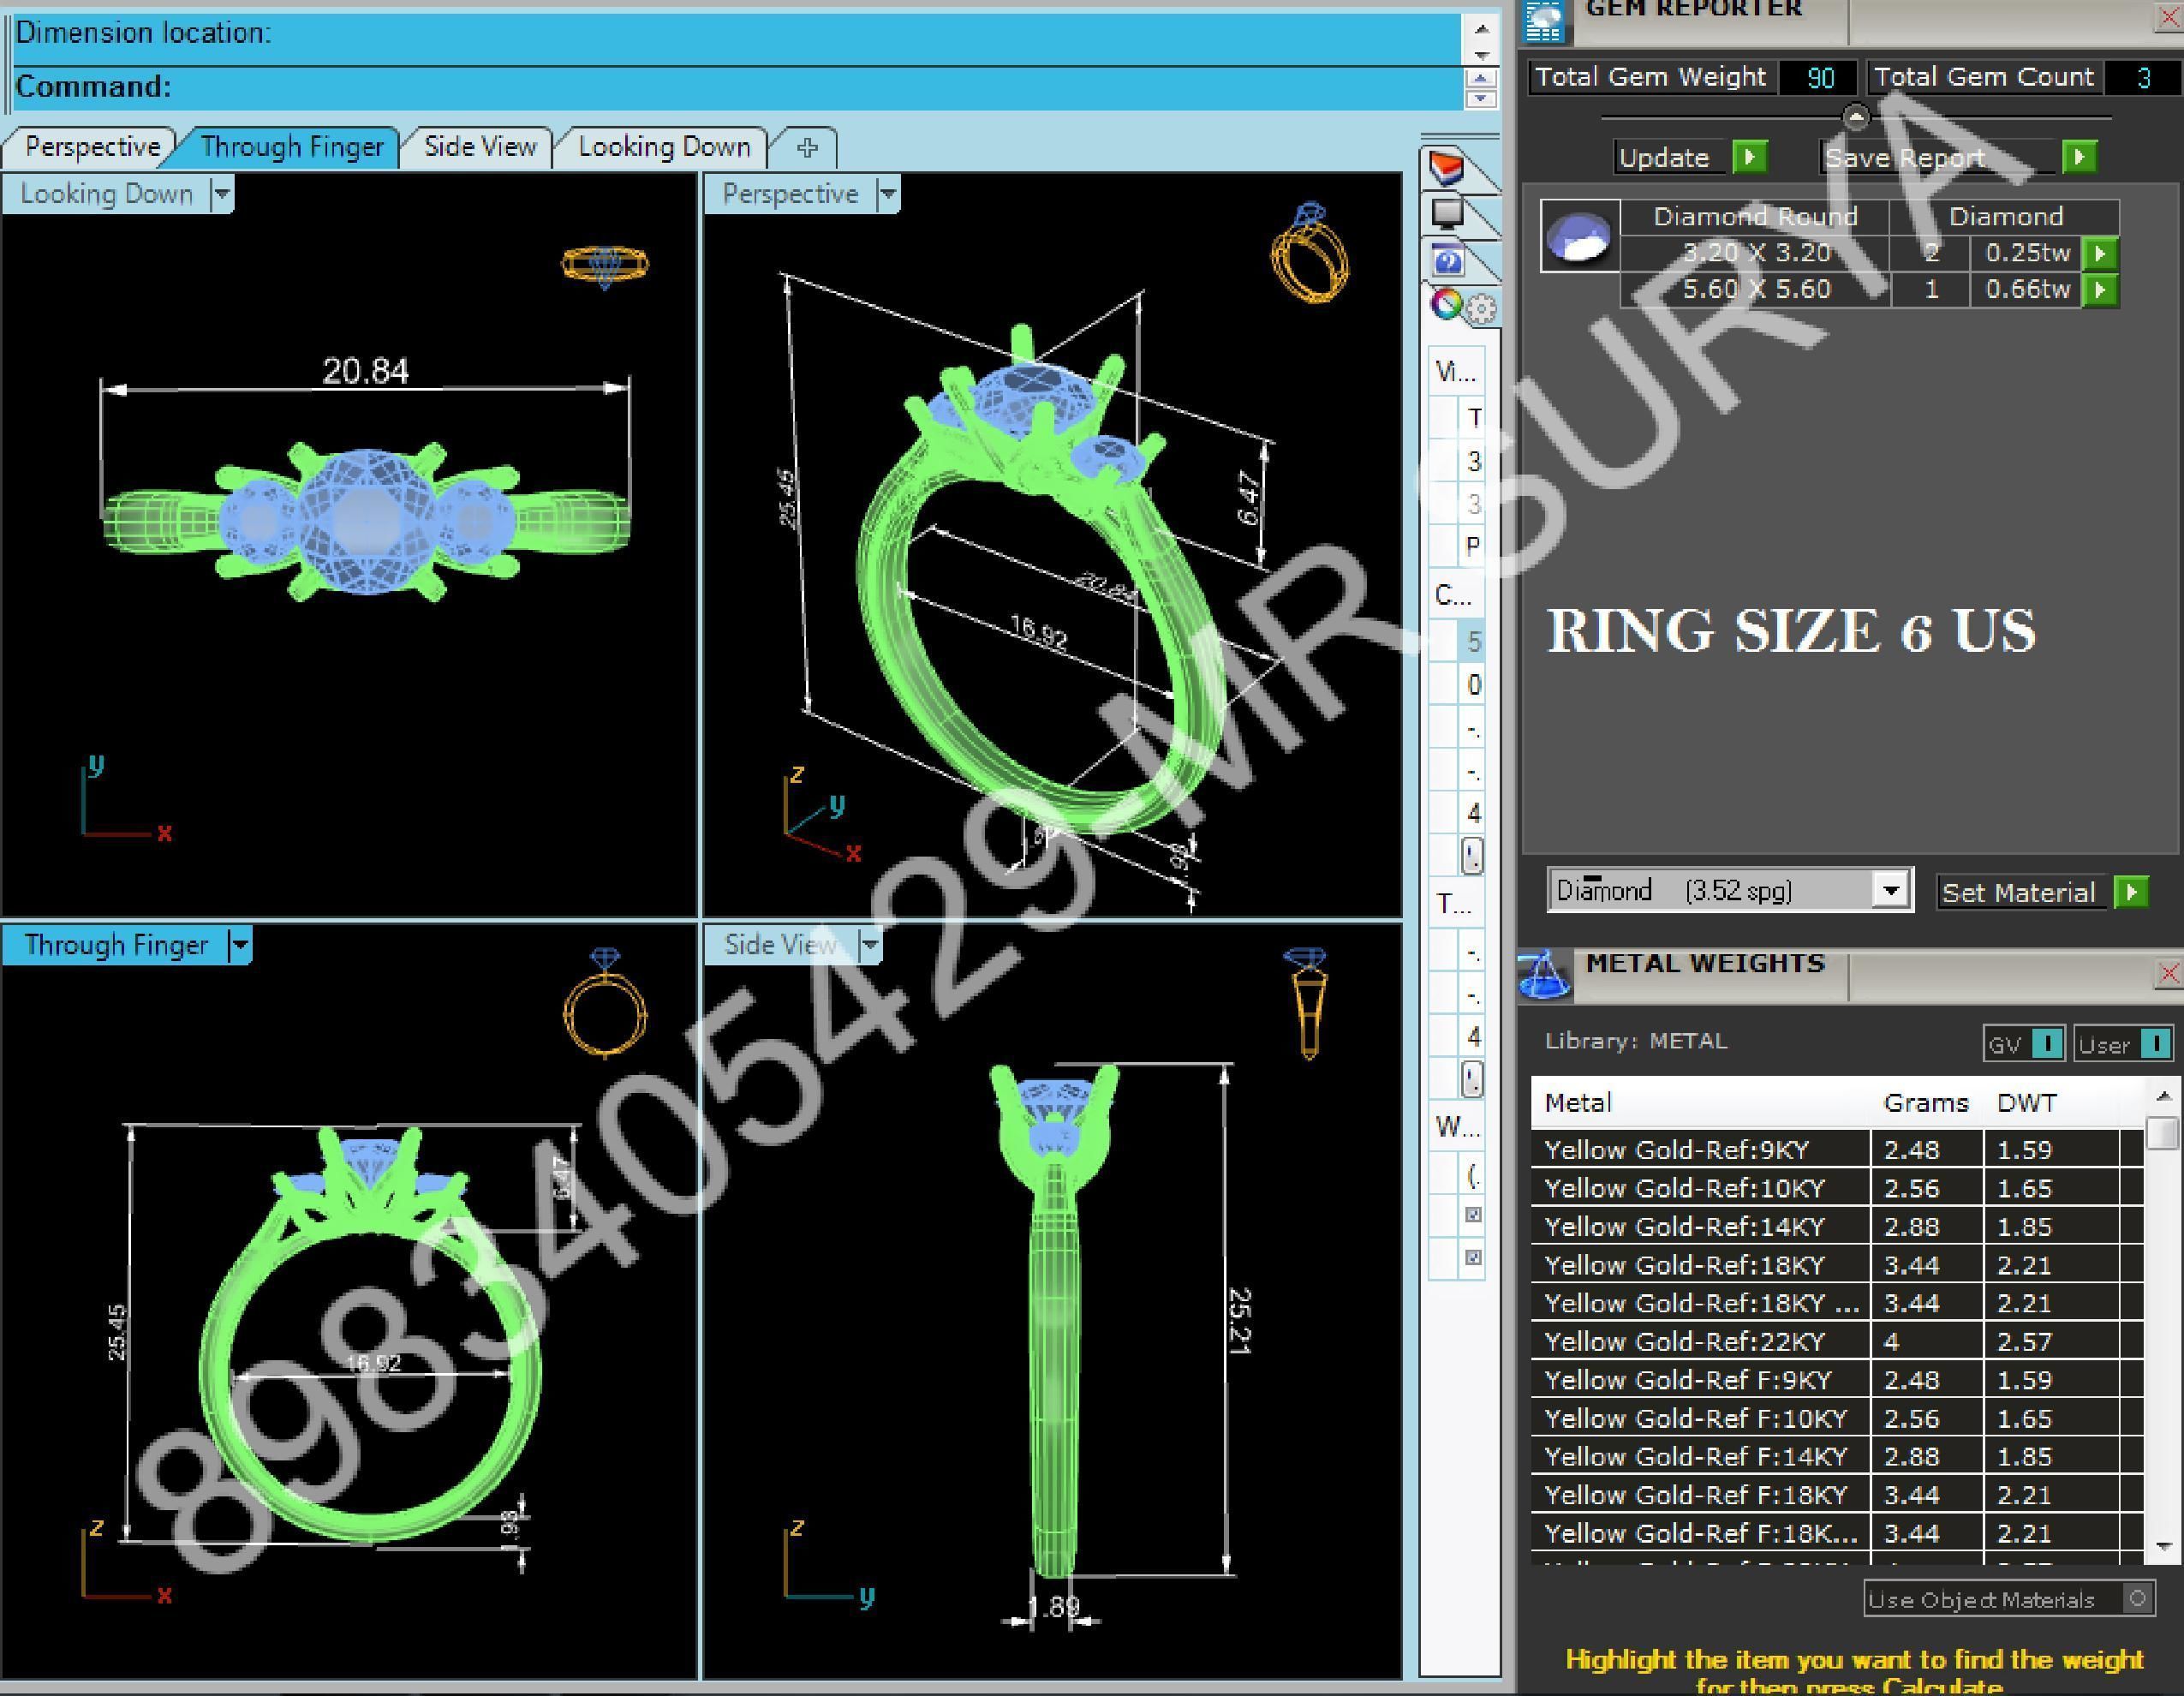Image resolution: width=2184 pixels, height=1696 pixels.
Task: Click the gear settings icon beside color wheel
Action: pos(1481,309)
